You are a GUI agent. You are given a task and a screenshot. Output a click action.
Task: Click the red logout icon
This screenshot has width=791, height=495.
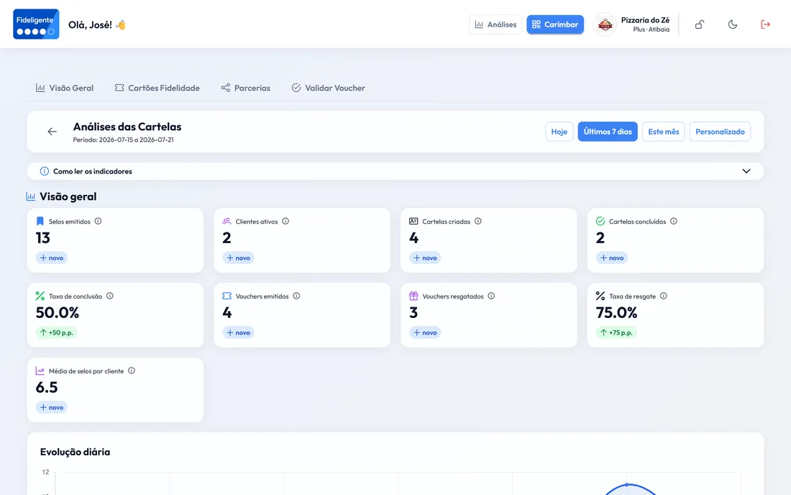pos(765,24)
